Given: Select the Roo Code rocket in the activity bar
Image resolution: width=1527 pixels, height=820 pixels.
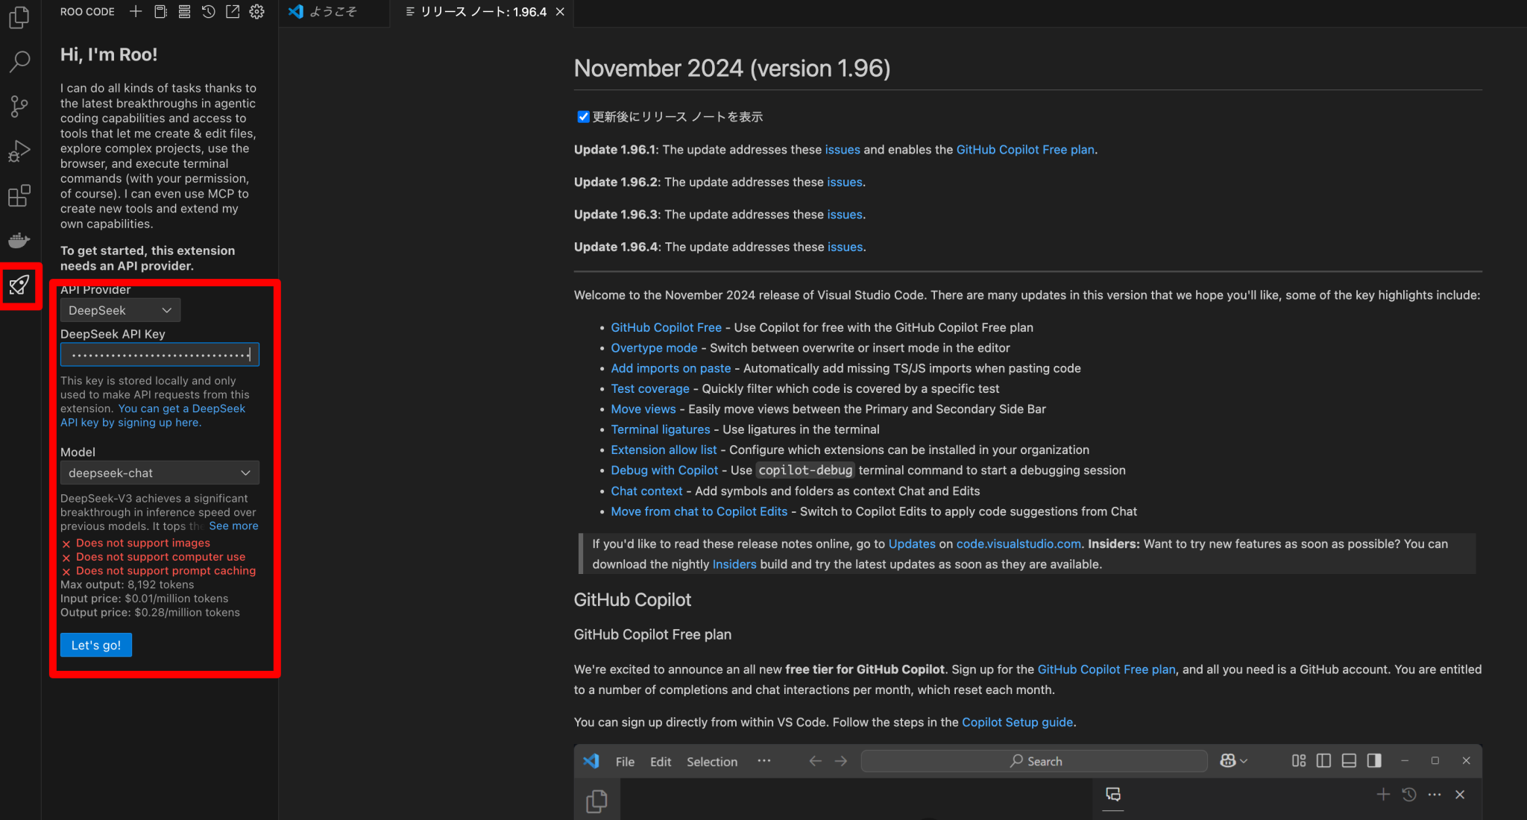Looking at the screenshot, I should [19, 286].
